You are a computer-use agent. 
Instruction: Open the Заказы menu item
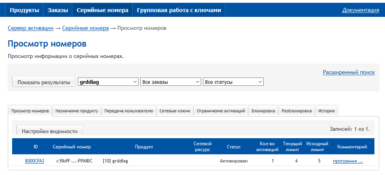pyautogui.click(x=58, y=10)
